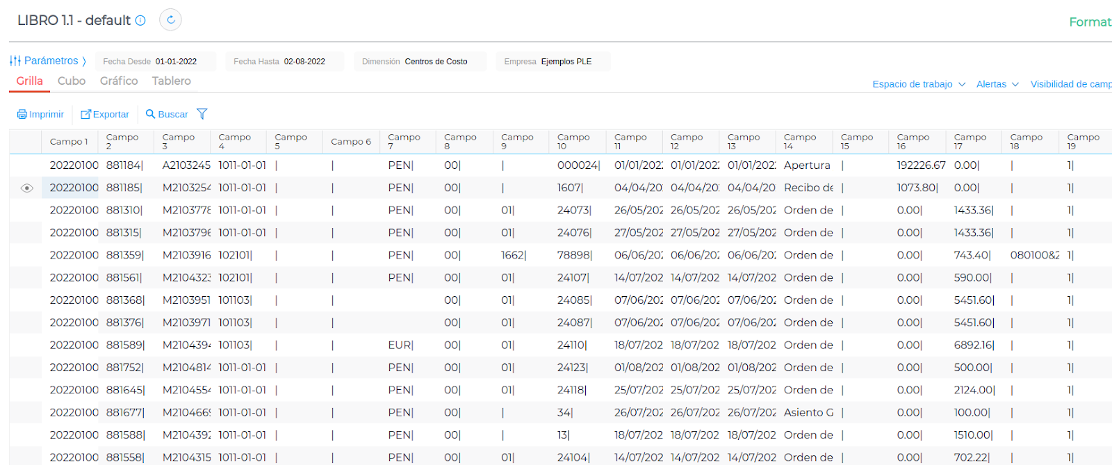Screen dimensions: 1112x465
Task: Open the Tablero tab
Action: coord(171,81)
